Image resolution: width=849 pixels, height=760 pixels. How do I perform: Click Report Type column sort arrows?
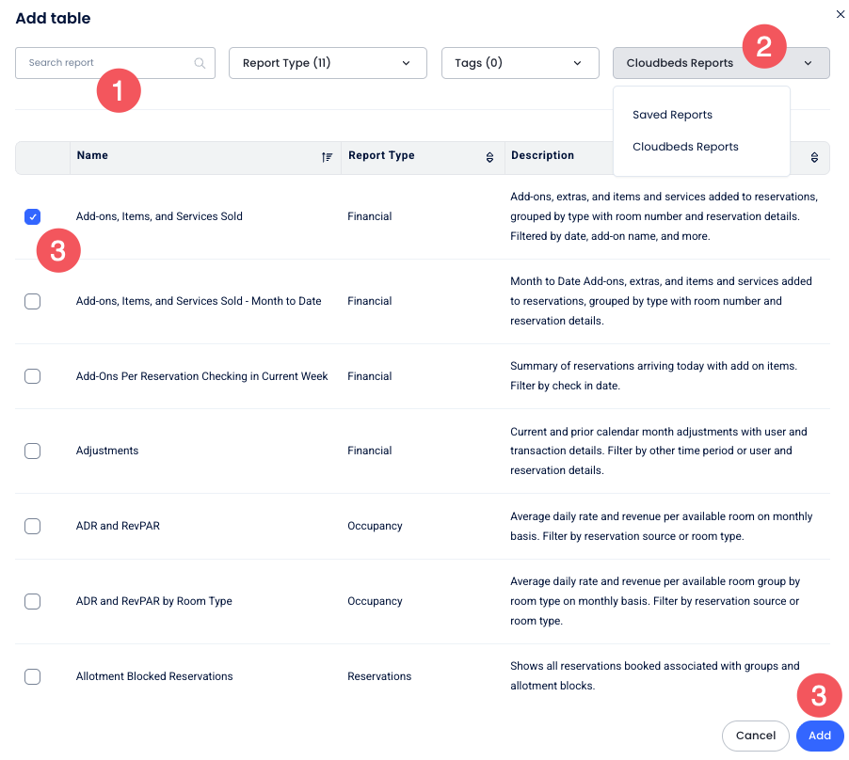tap(489, 157)
